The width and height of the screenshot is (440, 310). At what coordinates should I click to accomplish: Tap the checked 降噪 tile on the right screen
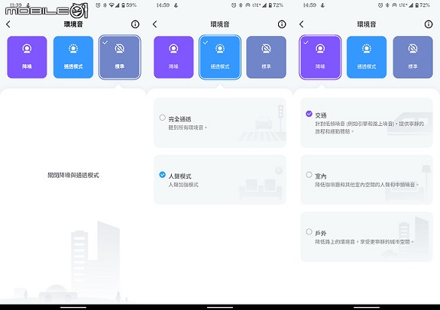(320, 57)
